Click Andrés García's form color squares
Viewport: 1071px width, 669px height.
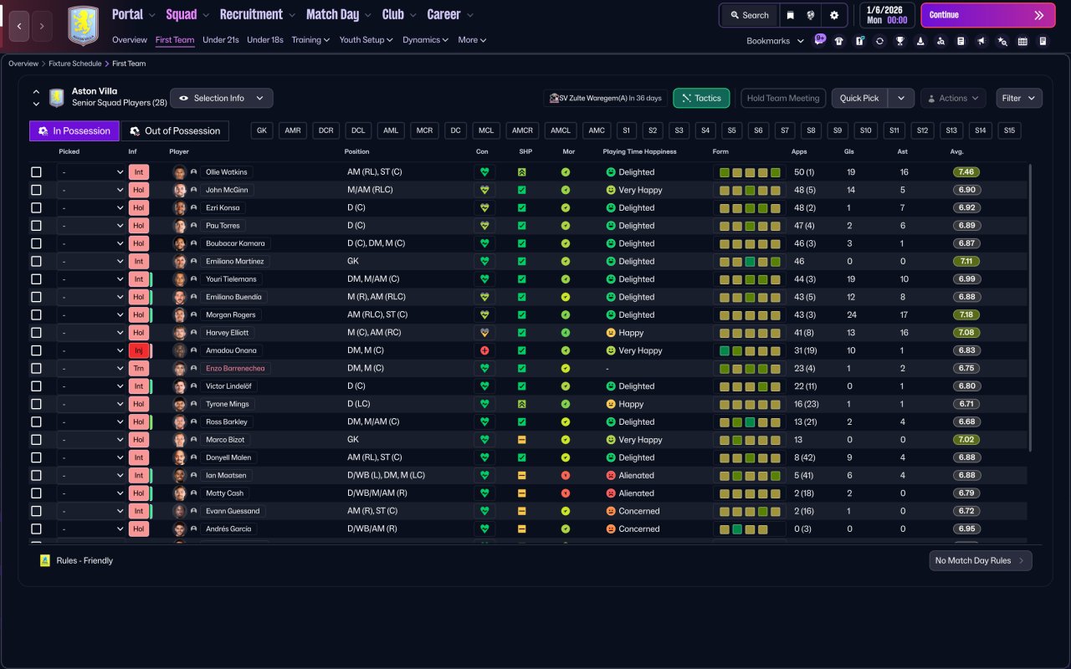coord(750,529)
